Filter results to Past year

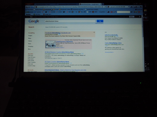pos(30,64)
